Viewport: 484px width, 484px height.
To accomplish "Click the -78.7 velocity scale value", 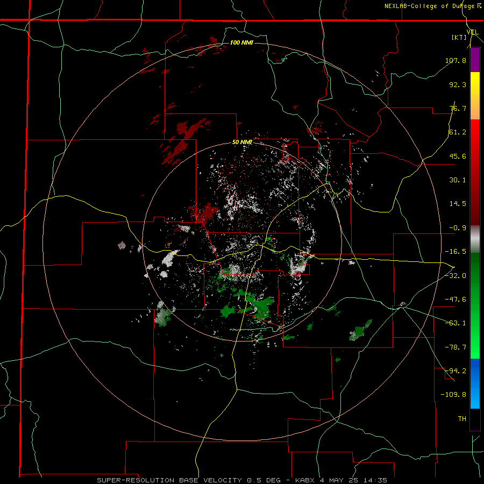I will point(455,347).
